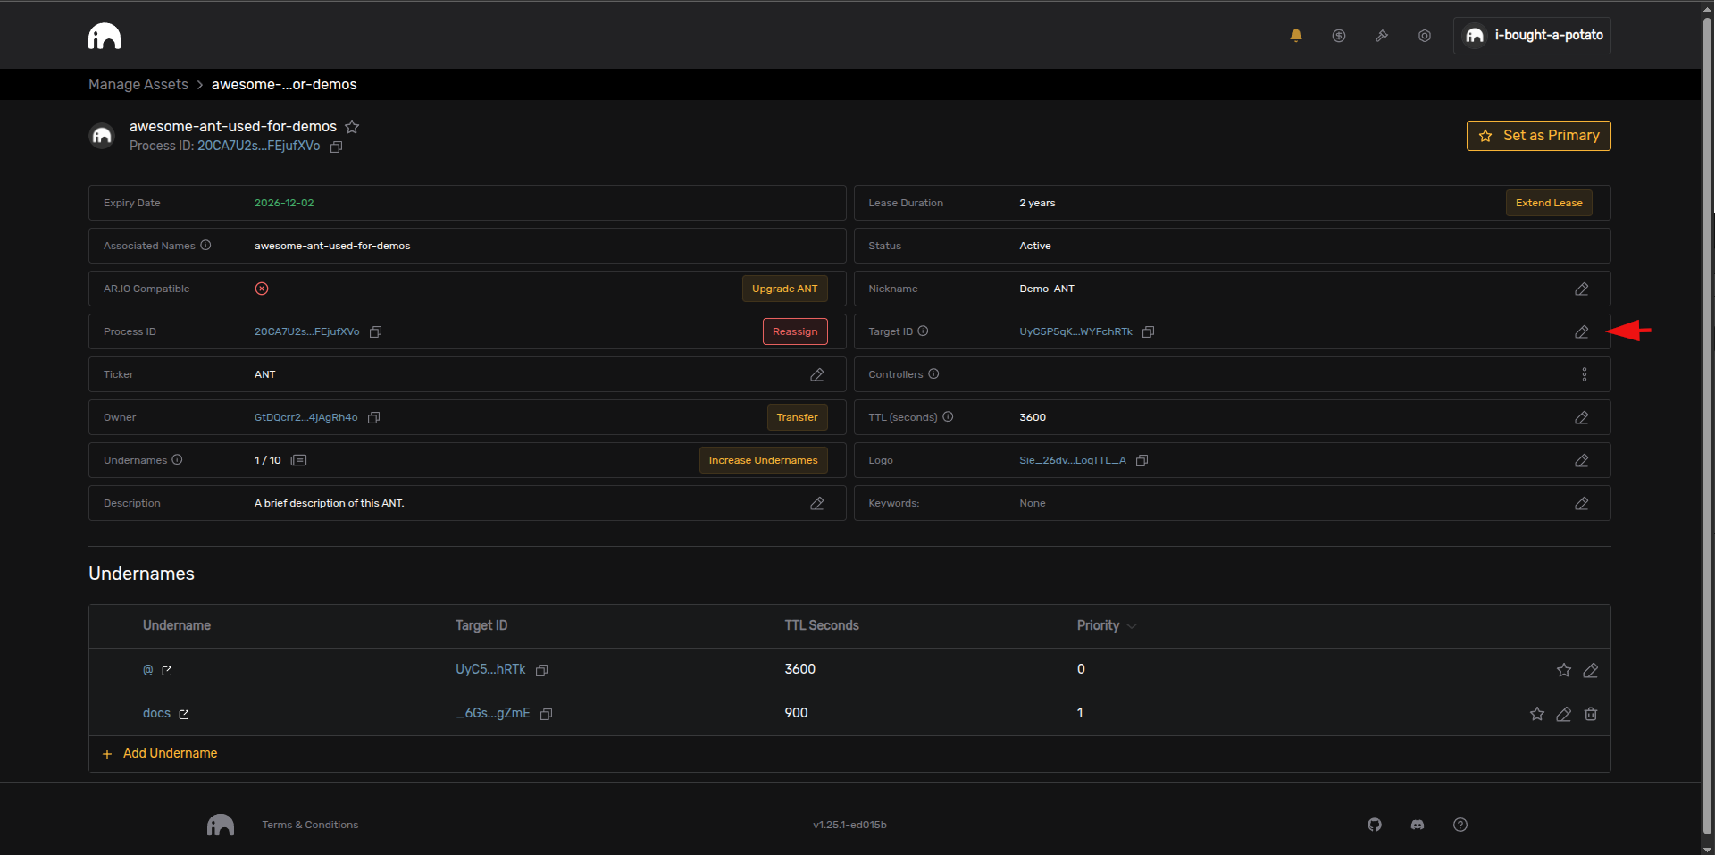Open the notifications bell icon
The width and height of the screenshot is (1715, 855).
coord(1295,36)
